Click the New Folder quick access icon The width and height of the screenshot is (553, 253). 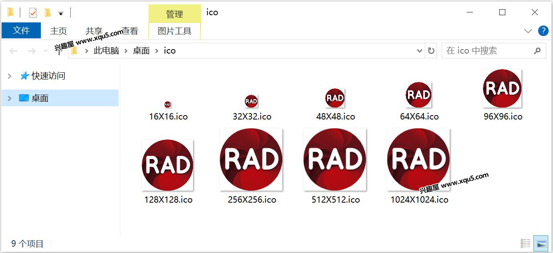point(48,13)
